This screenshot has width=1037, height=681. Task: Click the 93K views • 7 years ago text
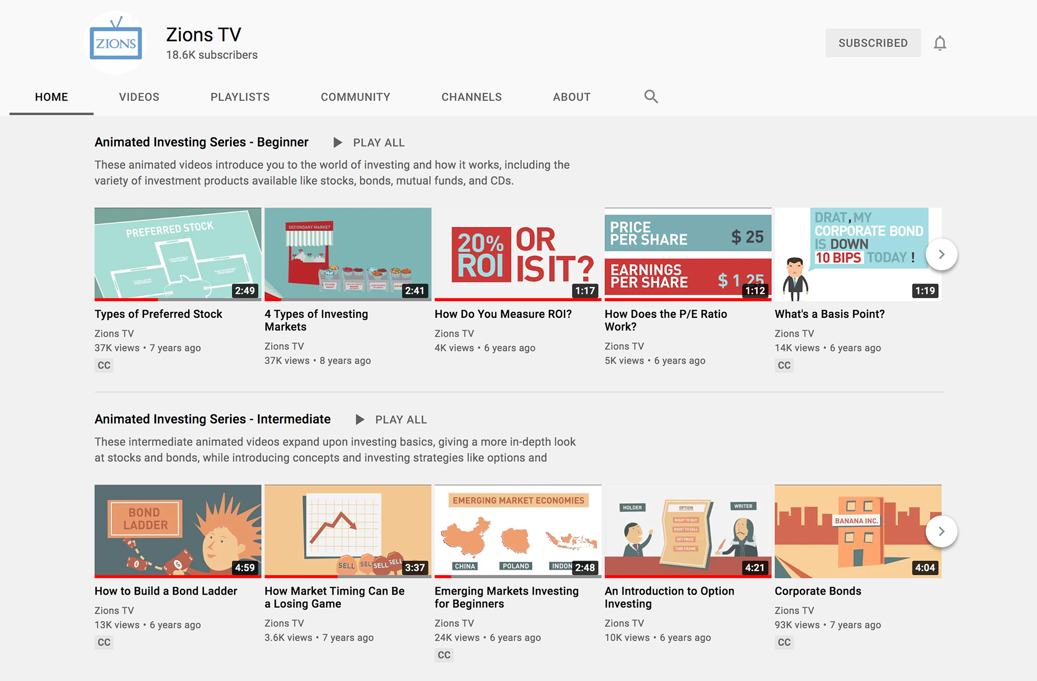tap(827, 625)
